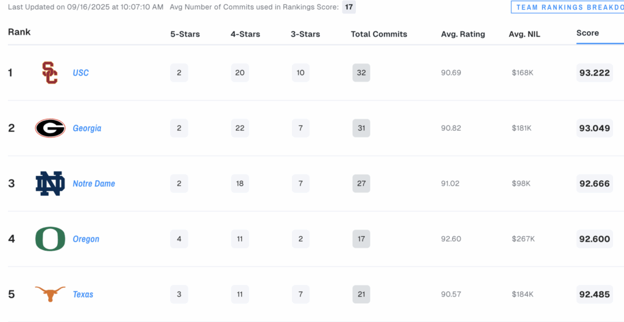
Task: Open the Notre Dame team link
Action: (x=94, y=183)
